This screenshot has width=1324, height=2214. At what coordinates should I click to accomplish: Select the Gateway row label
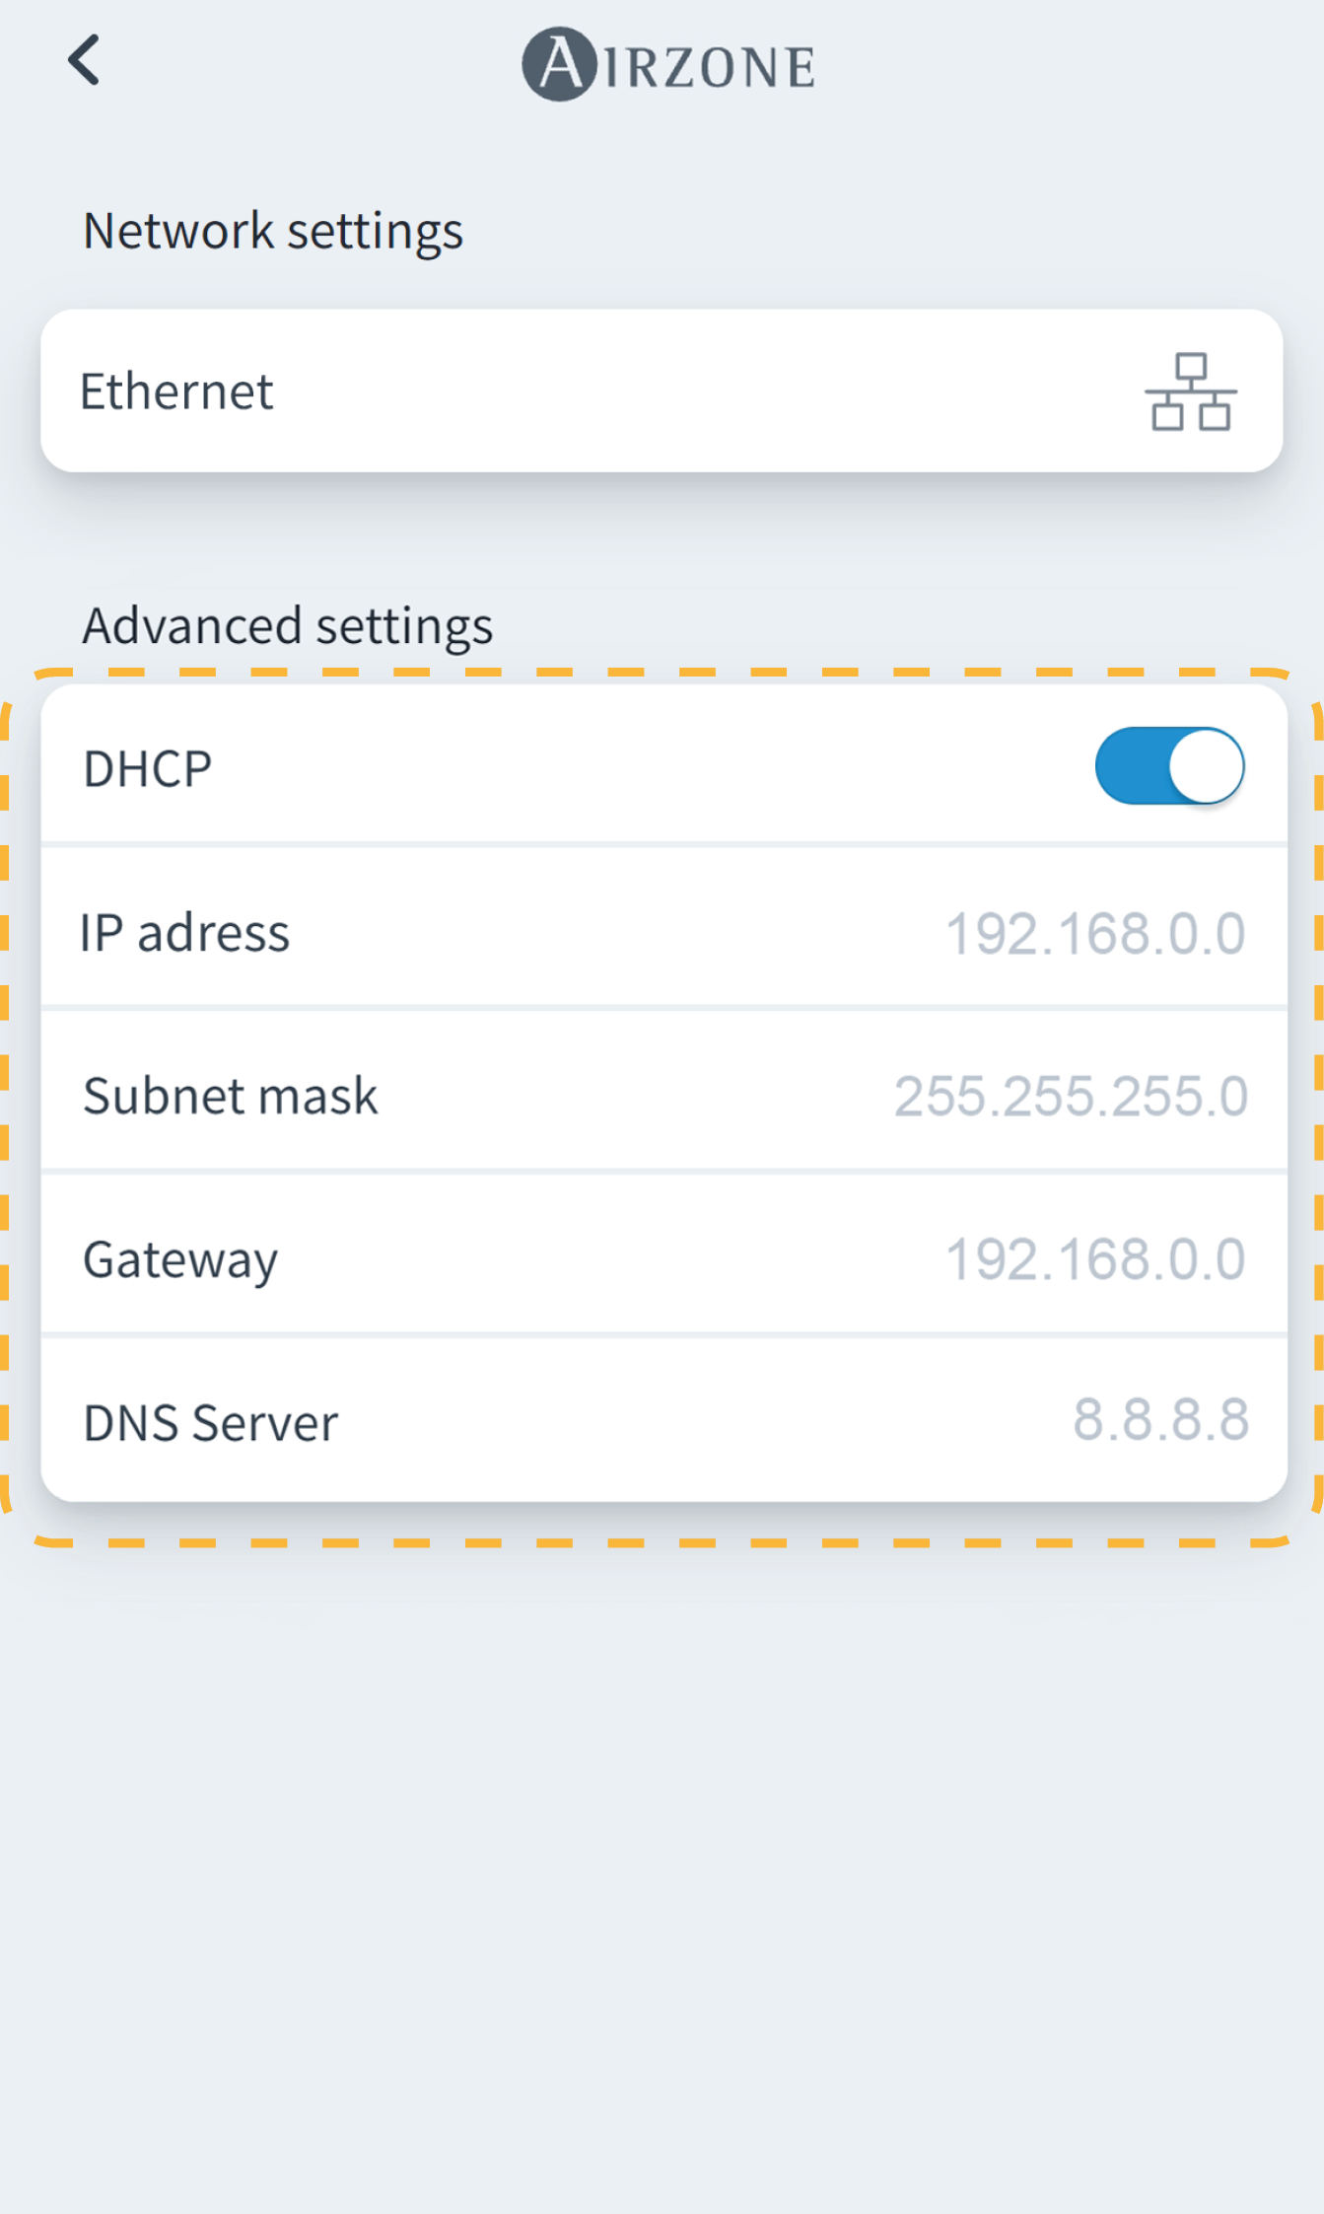point(180,1259)
